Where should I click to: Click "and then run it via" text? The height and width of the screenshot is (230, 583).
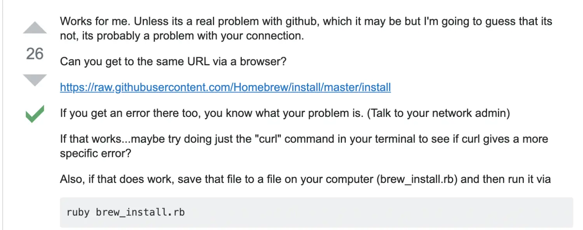(x=507, y=179)
